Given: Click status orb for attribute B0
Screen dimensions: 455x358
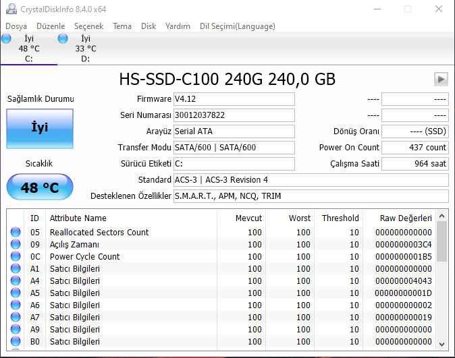Looking at the screenshot, I should coord(16,342).
